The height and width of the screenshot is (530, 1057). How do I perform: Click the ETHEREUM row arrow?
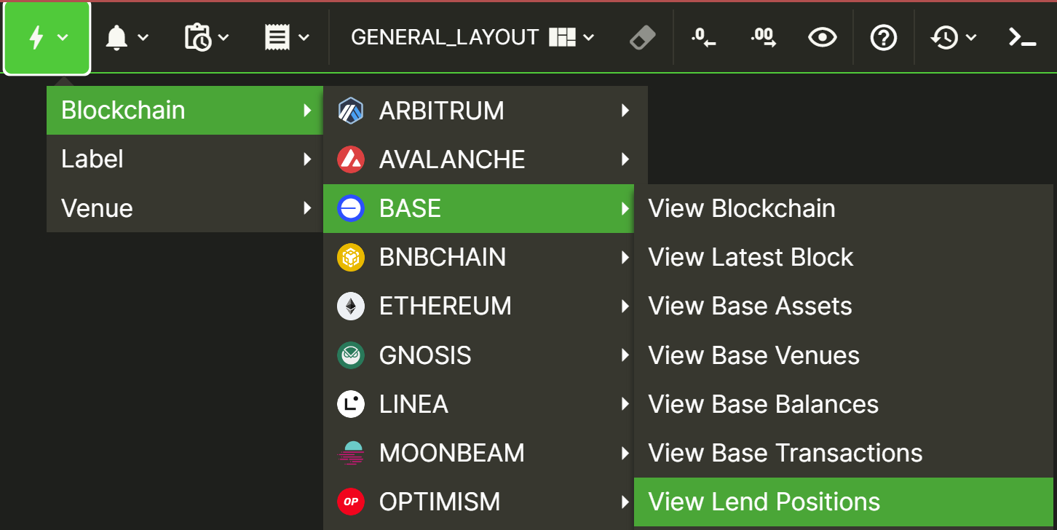tap(625, 306)
